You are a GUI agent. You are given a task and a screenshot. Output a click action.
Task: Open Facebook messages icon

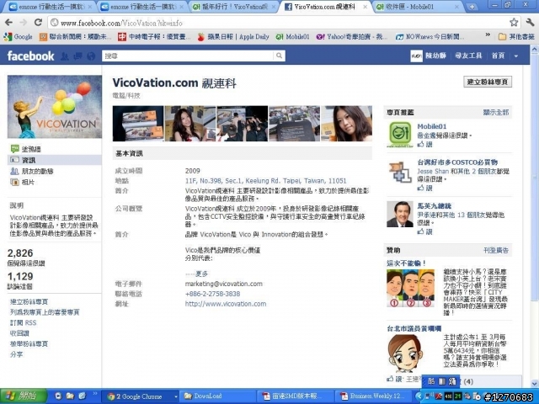point(77,56)
